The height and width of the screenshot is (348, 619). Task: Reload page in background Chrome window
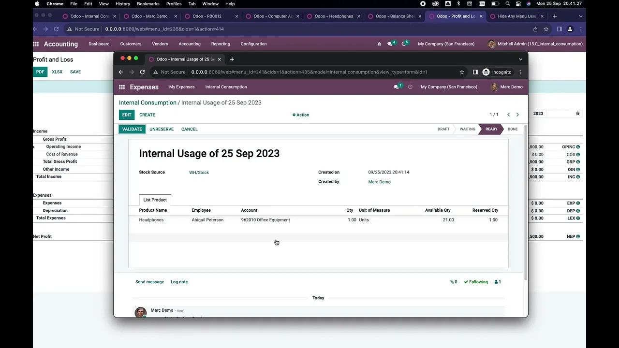(56, 29)
